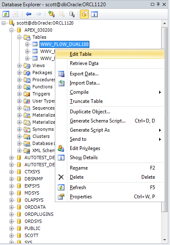Select the DBSNMP schema

coord(34,179)
